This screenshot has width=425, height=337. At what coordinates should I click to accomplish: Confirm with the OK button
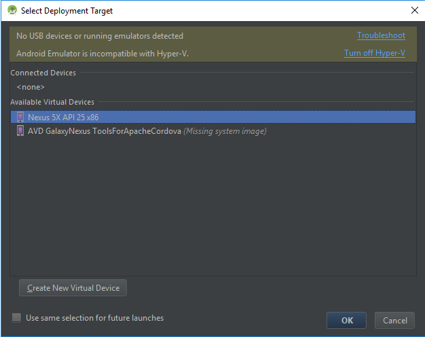(347, 320)
